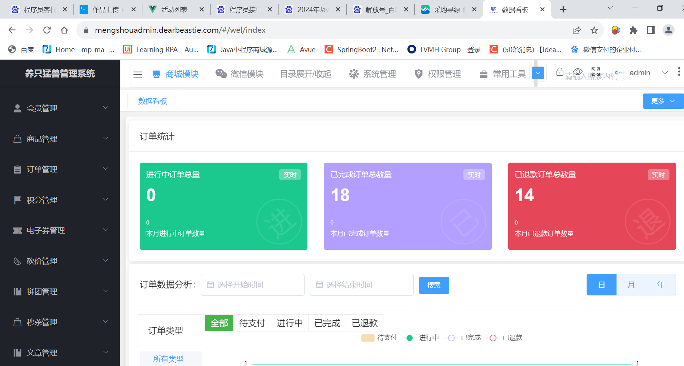
Task: Expand the 商品管理 chevron
Action: [x=106, y=138]
